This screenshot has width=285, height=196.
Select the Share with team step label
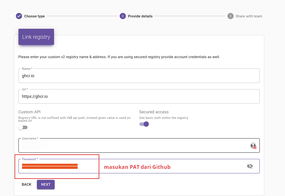[249, 16]
